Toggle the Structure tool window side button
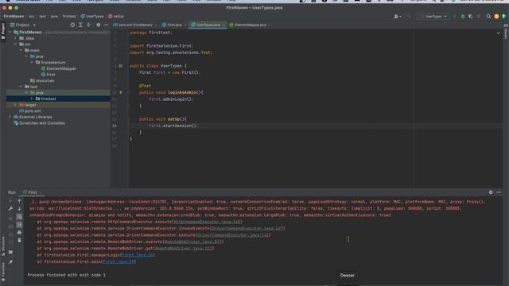The image size is (509, 286). (3, 246)
